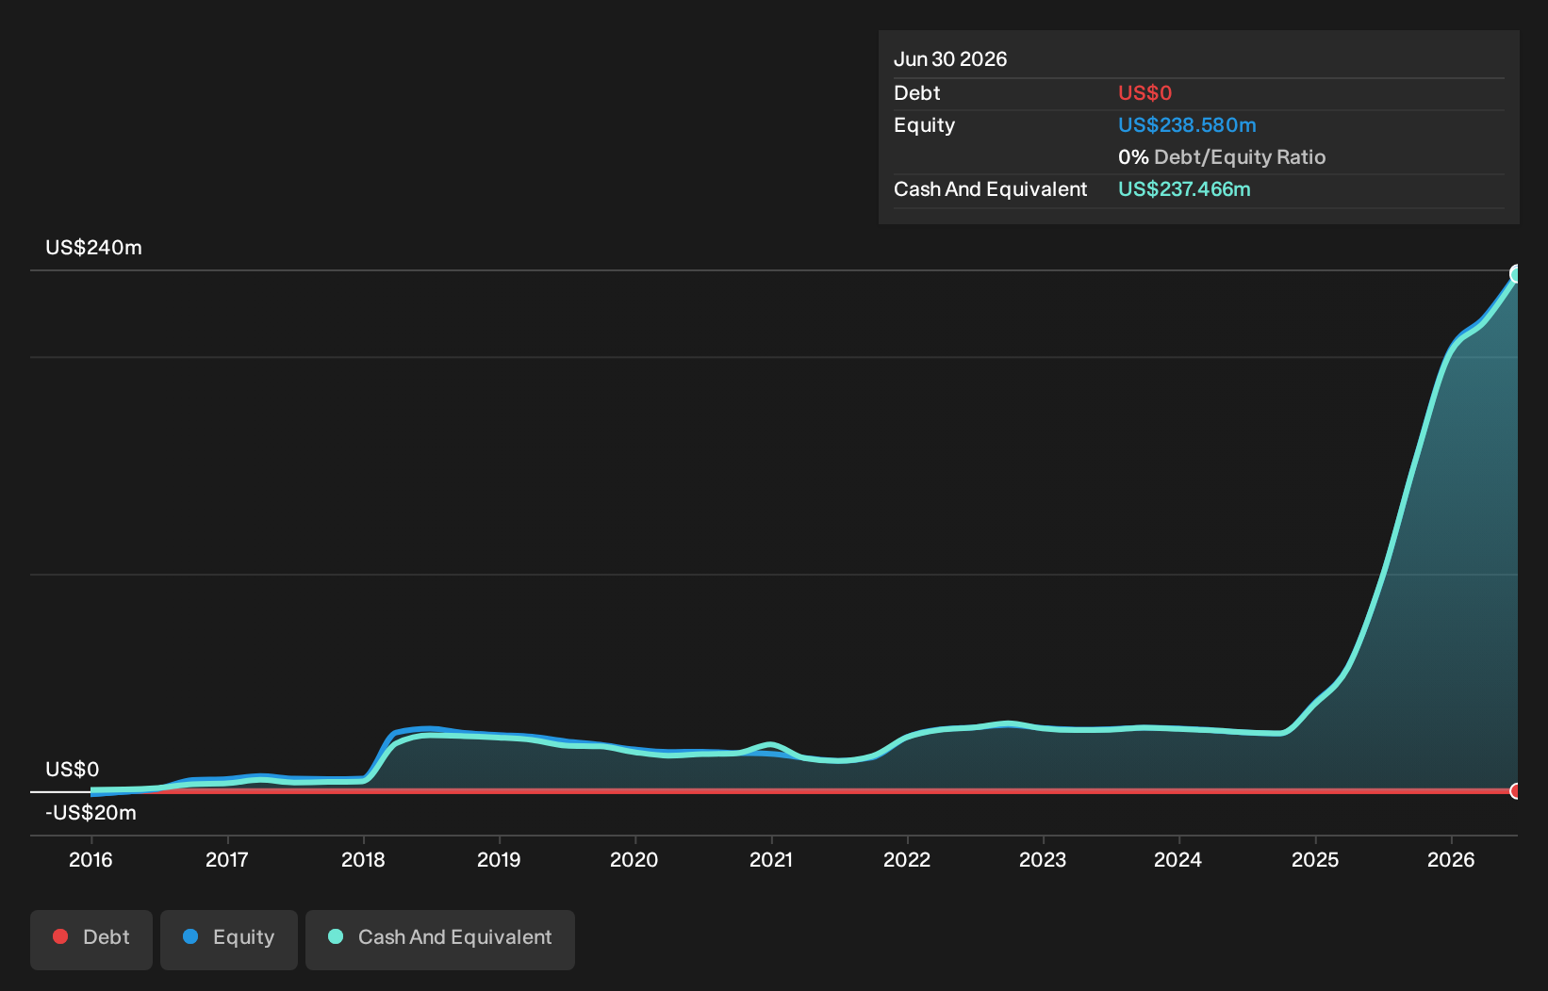Screen dimensions: 1548x991
Task: Click the 2020 x-axis label
Action: 634,859
